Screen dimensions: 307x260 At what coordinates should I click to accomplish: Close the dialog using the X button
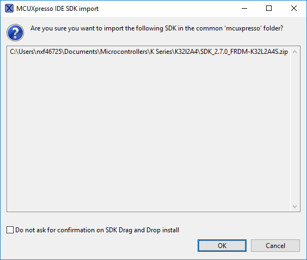294,8
